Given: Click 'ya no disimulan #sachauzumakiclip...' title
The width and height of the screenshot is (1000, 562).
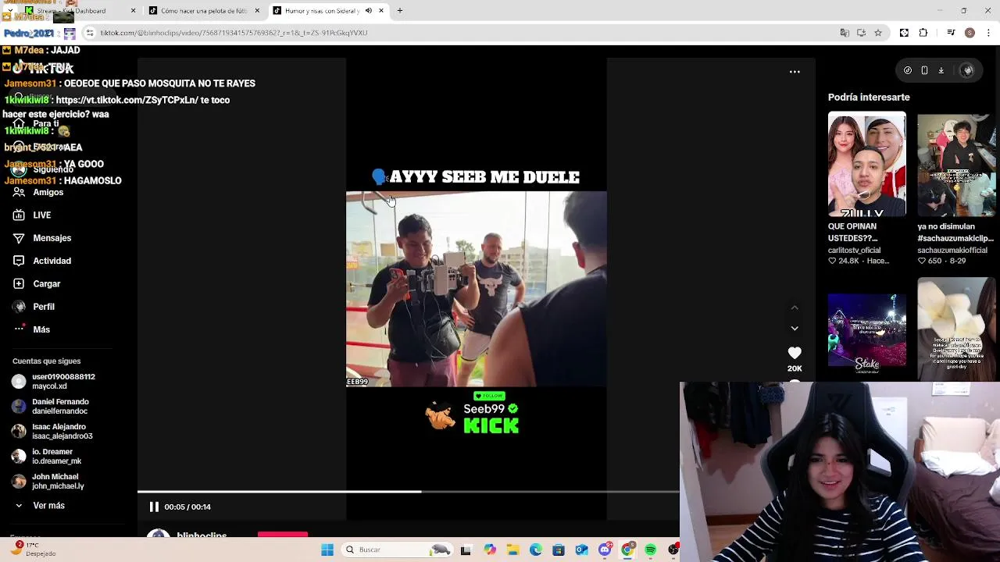Looking at the screenshot, I should (955, 233).
